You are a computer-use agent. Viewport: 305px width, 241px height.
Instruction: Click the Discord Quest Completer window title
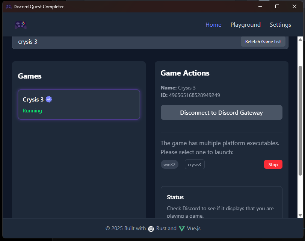coord(39,7)
